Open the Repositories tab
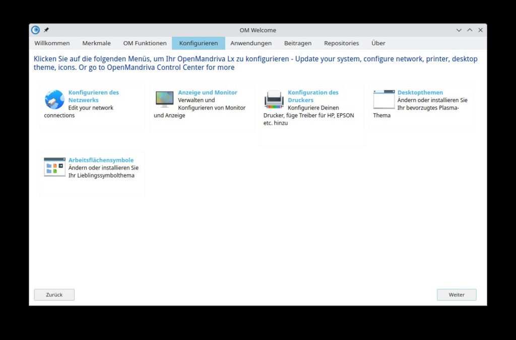The height and width of the screenshot is (340, 516). (x=341, y=43)
